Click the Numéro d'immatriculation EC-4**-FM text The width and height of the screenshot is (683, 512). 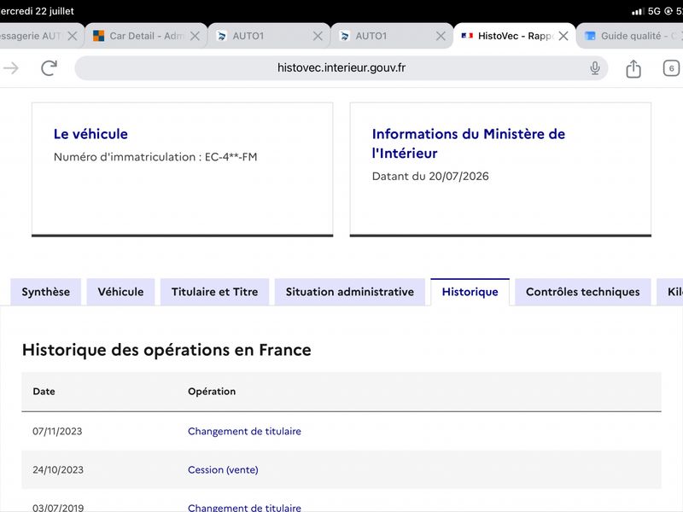[155, 157]
